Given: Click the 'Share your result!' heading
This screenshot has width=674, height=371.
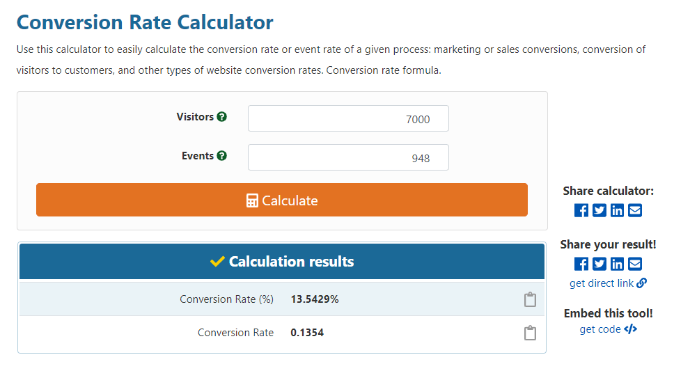Looking at the screenshot, I should click(x=609, y=244).
